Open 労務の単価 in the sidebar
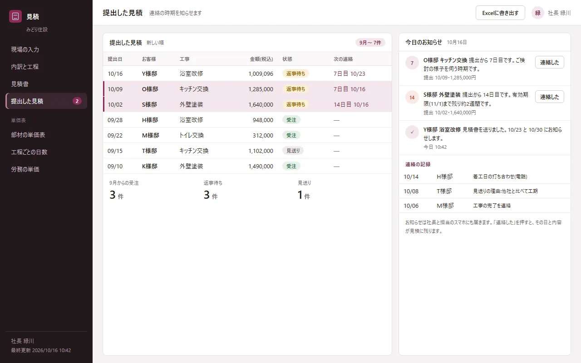The width and height of the screenshot is (581, 363). pyautogui.click(x=46, y=169)
